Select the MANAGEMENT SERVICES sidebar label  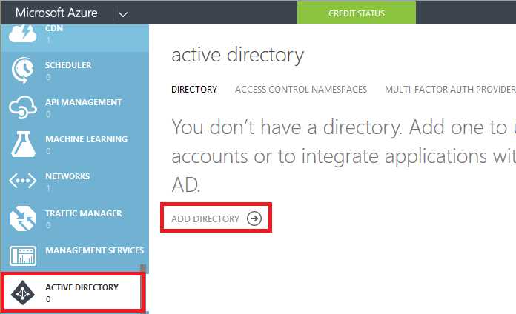95,250
